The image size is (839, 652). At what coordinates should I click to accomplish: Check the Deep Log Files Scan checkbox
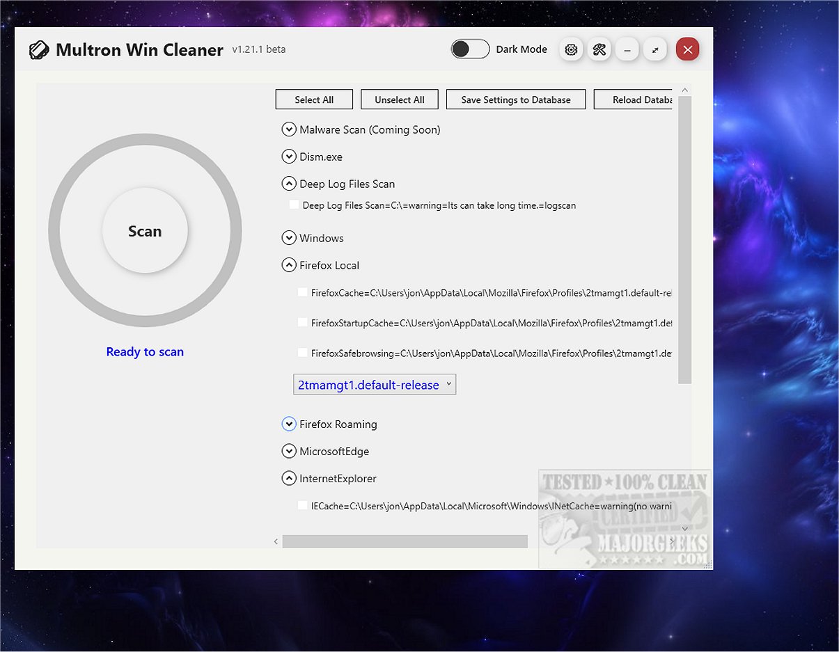(x=295, y=205)
